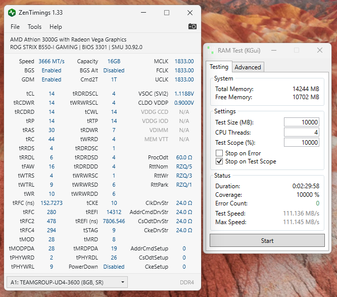
Task: Click the ZenTimings app logo icon
Action: click(x=12, y=13)
